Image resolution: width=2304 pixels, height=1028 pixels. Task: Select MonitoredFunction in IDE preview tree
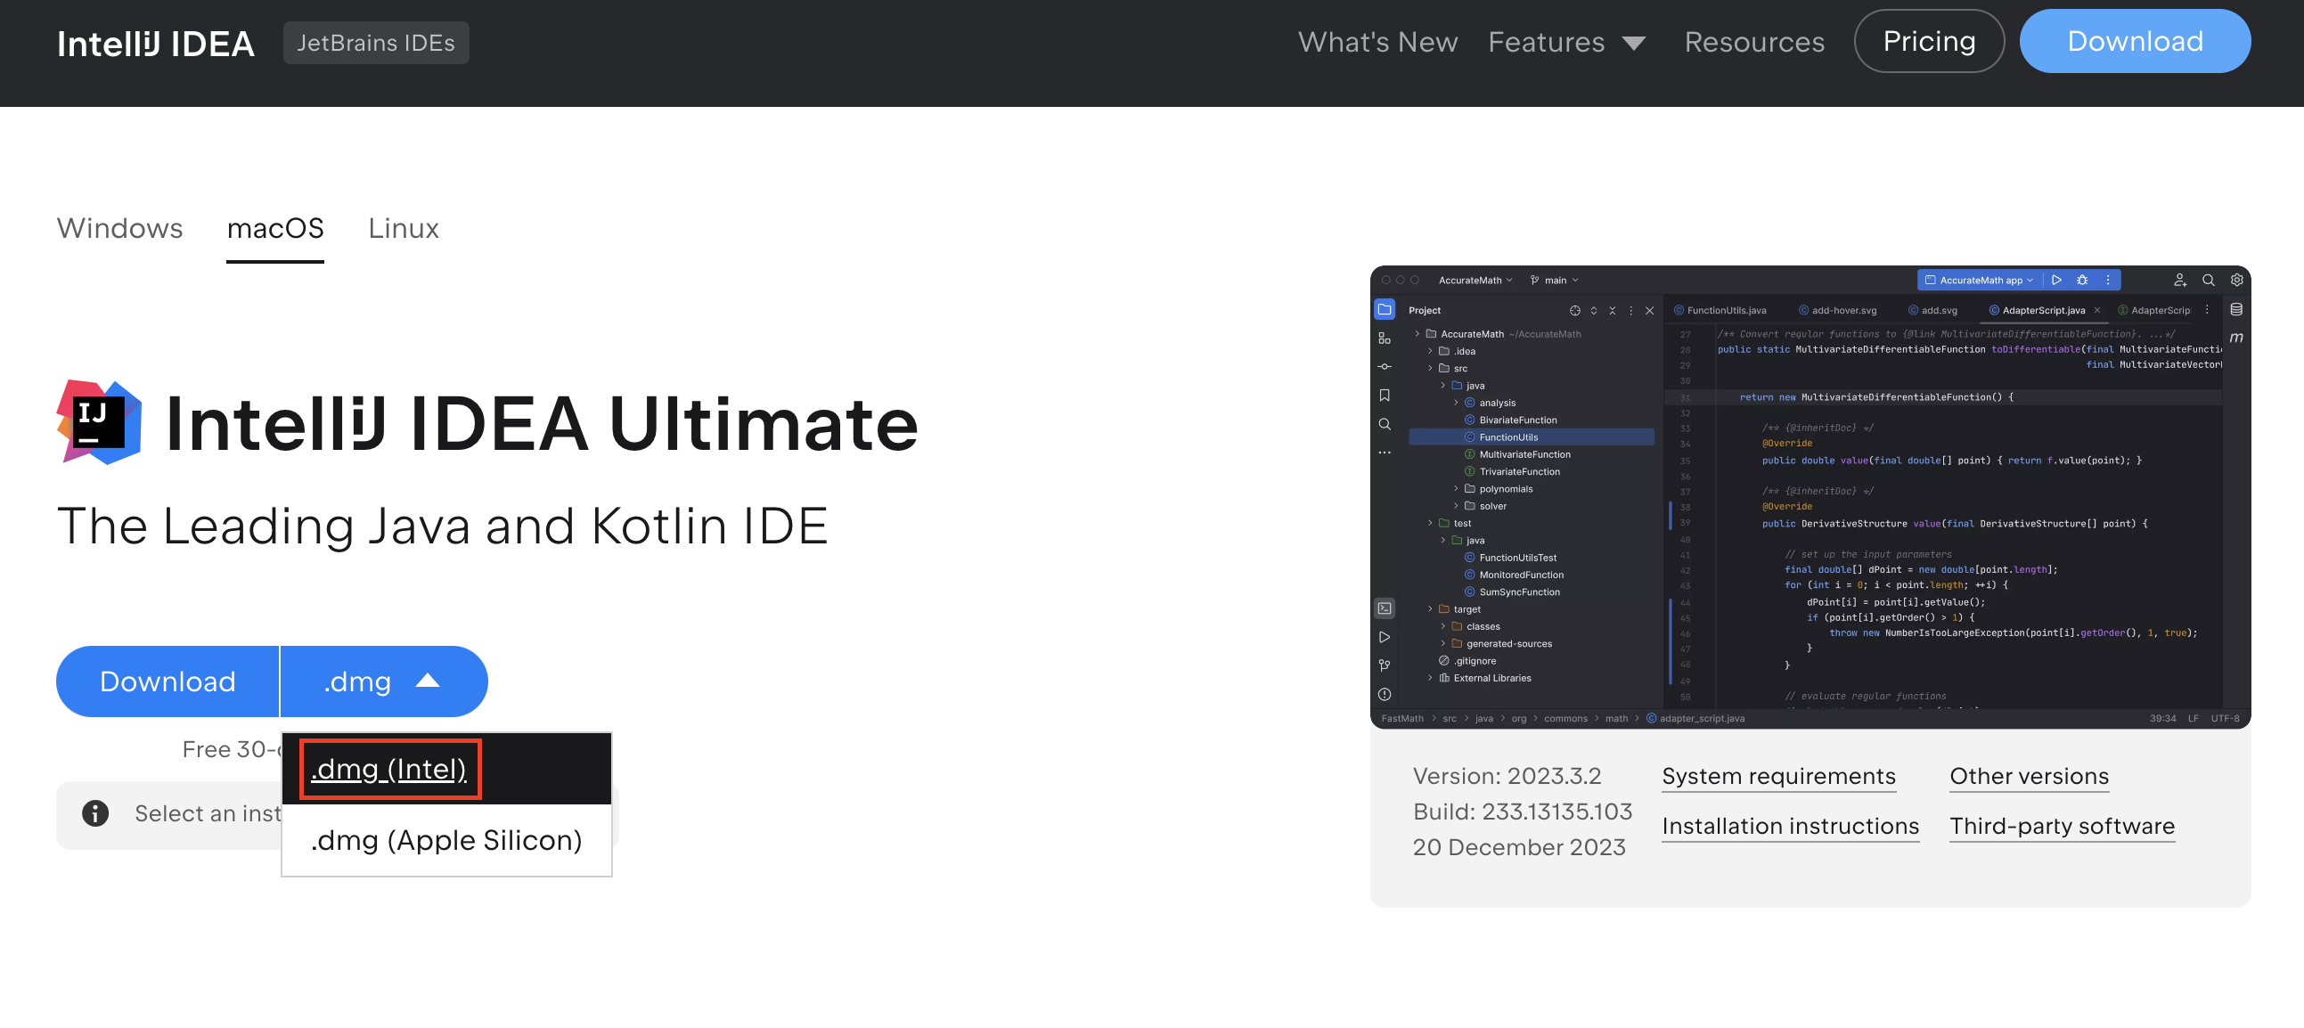1514,575
